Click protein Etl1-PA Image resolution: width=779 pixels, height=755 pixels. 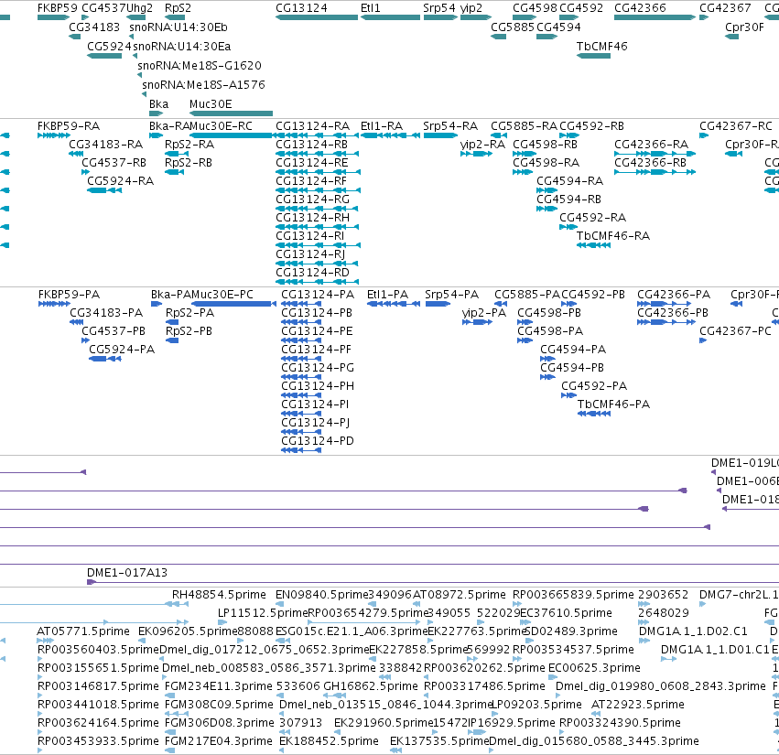tap(387, 295)
